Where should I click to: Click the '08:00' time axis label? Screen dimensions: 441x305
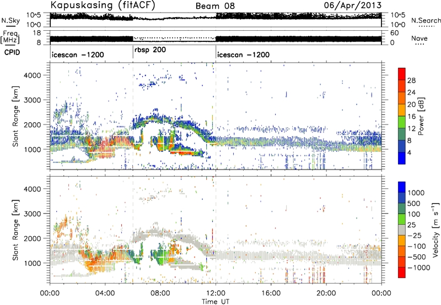click(160, 293)
